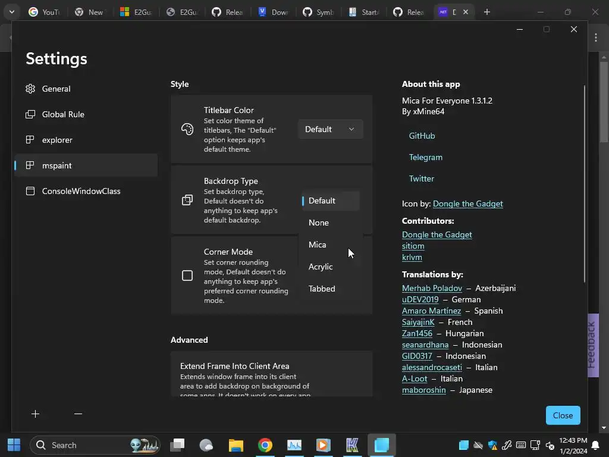Open Task View on the taskbar
609x457 pixels.
[177, 445]
